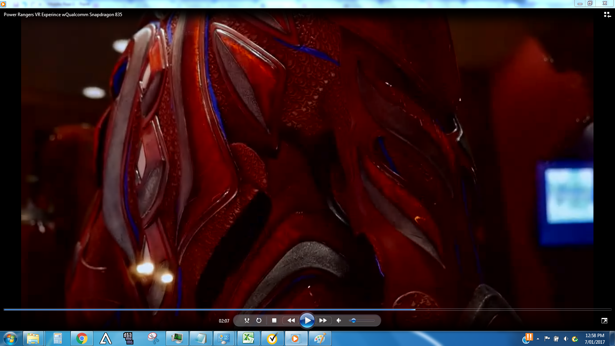Open Paint from taskbar
Image resolution: width=615 pixels, height=346 pixels.
coord(320,339)
